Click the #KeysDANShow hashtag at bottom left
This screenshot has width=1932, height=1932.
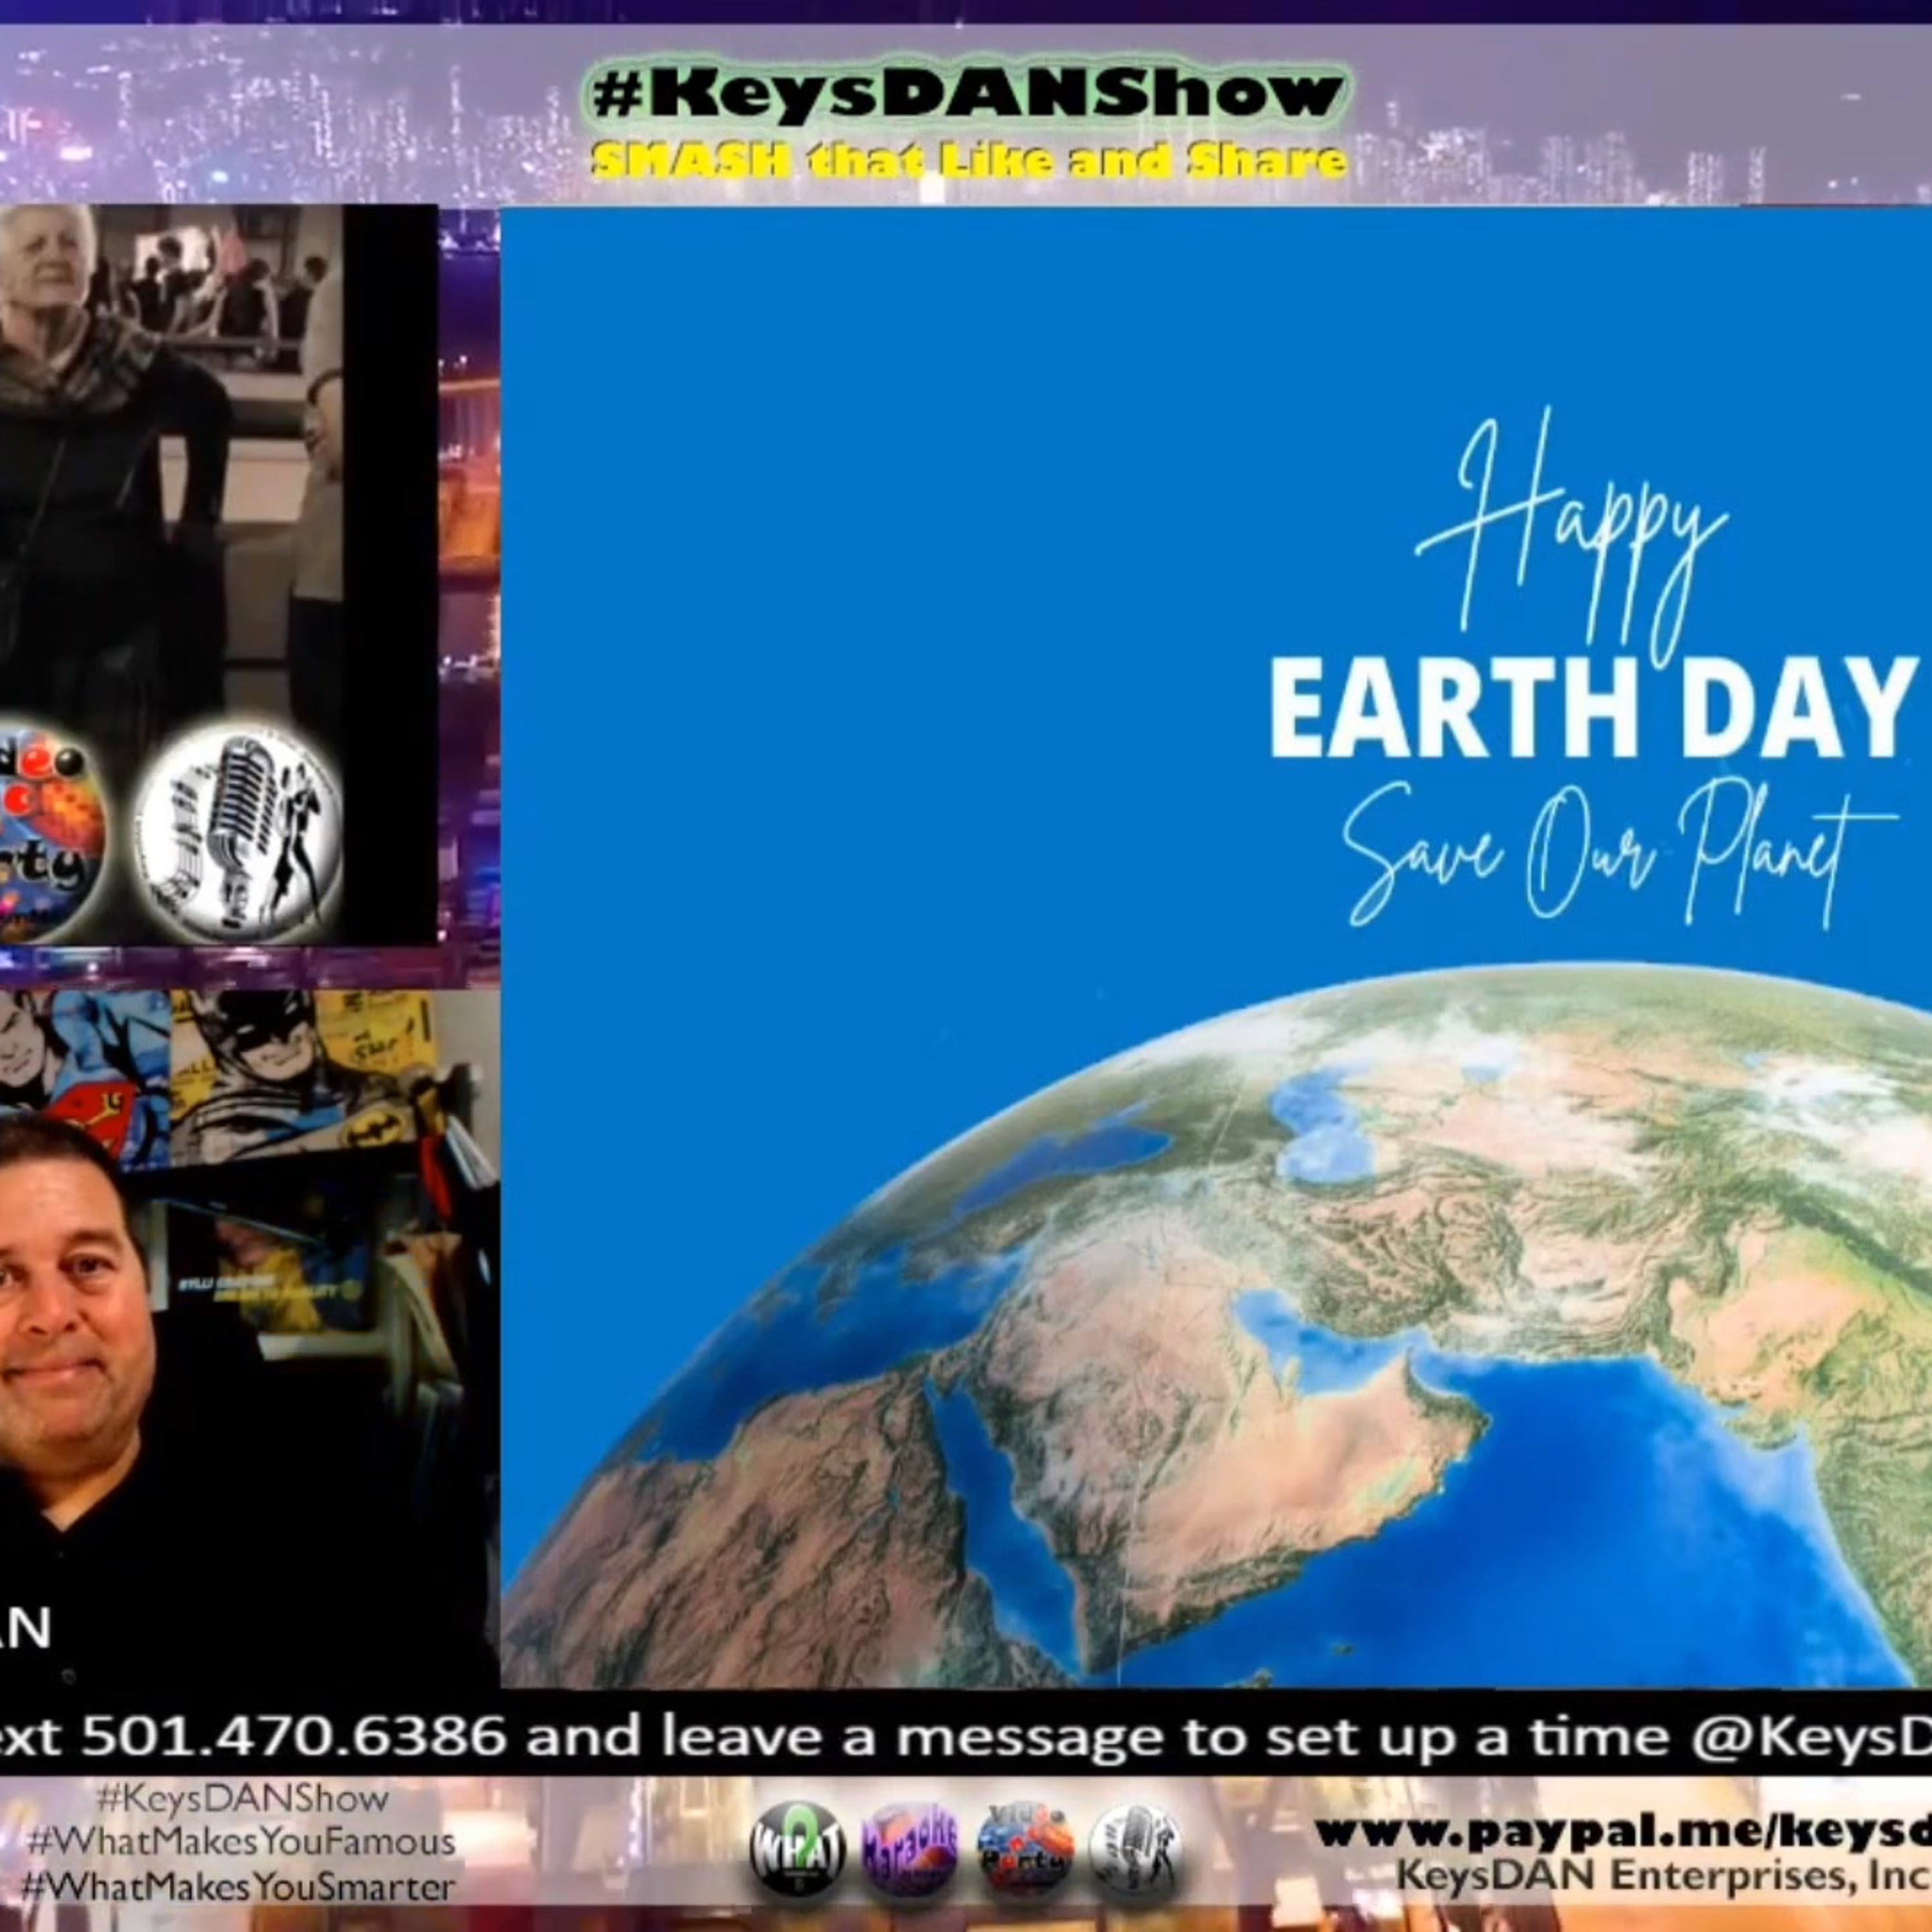tap(242, 1798)
